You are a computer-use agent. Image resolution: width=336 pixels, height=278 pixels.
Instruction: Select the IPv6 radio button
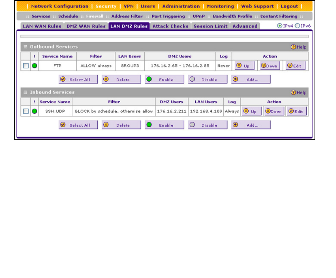point(297,26)
